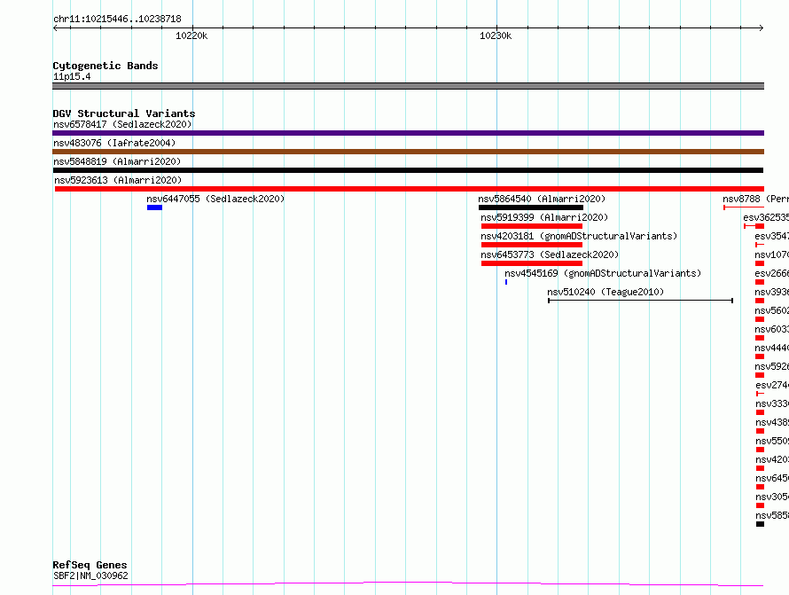Click the chr11:10215446..10238718 region label
Screen dimensions: 789x595
point(117,19)
